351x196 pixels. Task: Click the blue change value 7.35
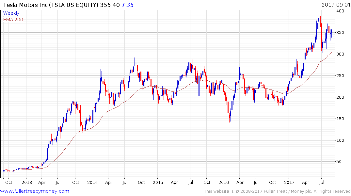(128, 5)
